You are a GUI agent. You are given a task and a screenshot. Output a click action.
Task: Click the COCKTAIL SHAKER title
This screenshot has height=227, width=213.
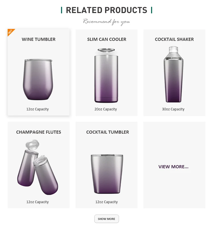174,39
